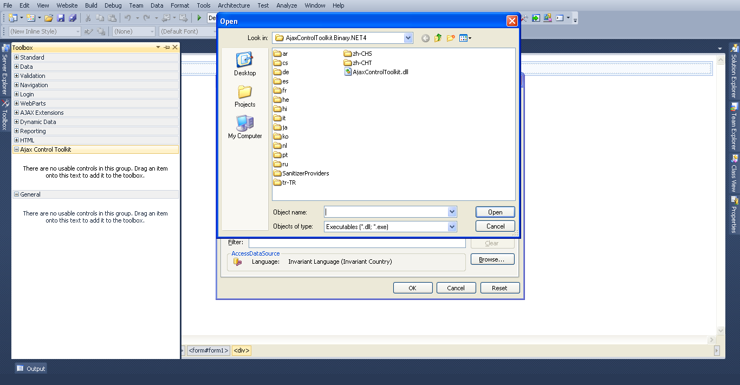Toggle auto-hide pin on the Toolbox panel
740x385 pixels.
[167, 47]
